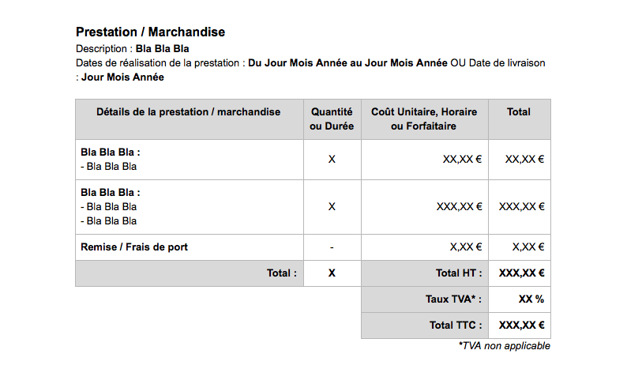Click the dash quantity cell in remise row

point(332,247)
